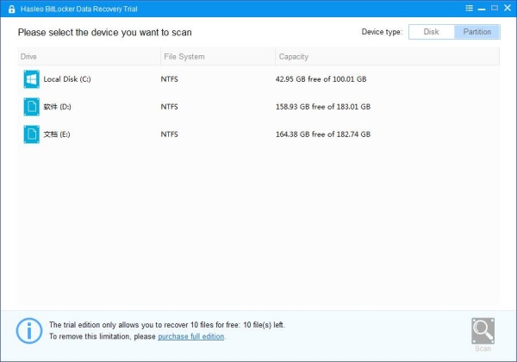
Task: Switch device type to Disk
Action: [432, 32]
